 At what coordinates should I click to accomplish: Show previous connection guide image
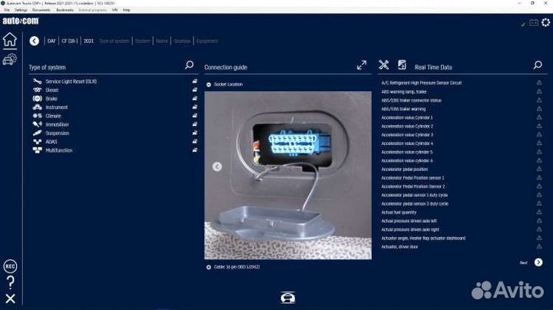217,167
